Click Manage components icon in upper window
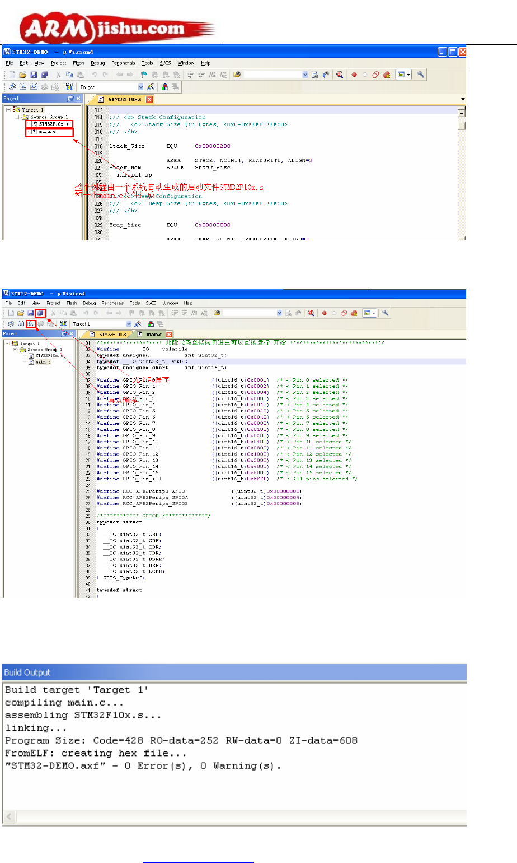Viewport: 517px width, 863px height. 164,87
